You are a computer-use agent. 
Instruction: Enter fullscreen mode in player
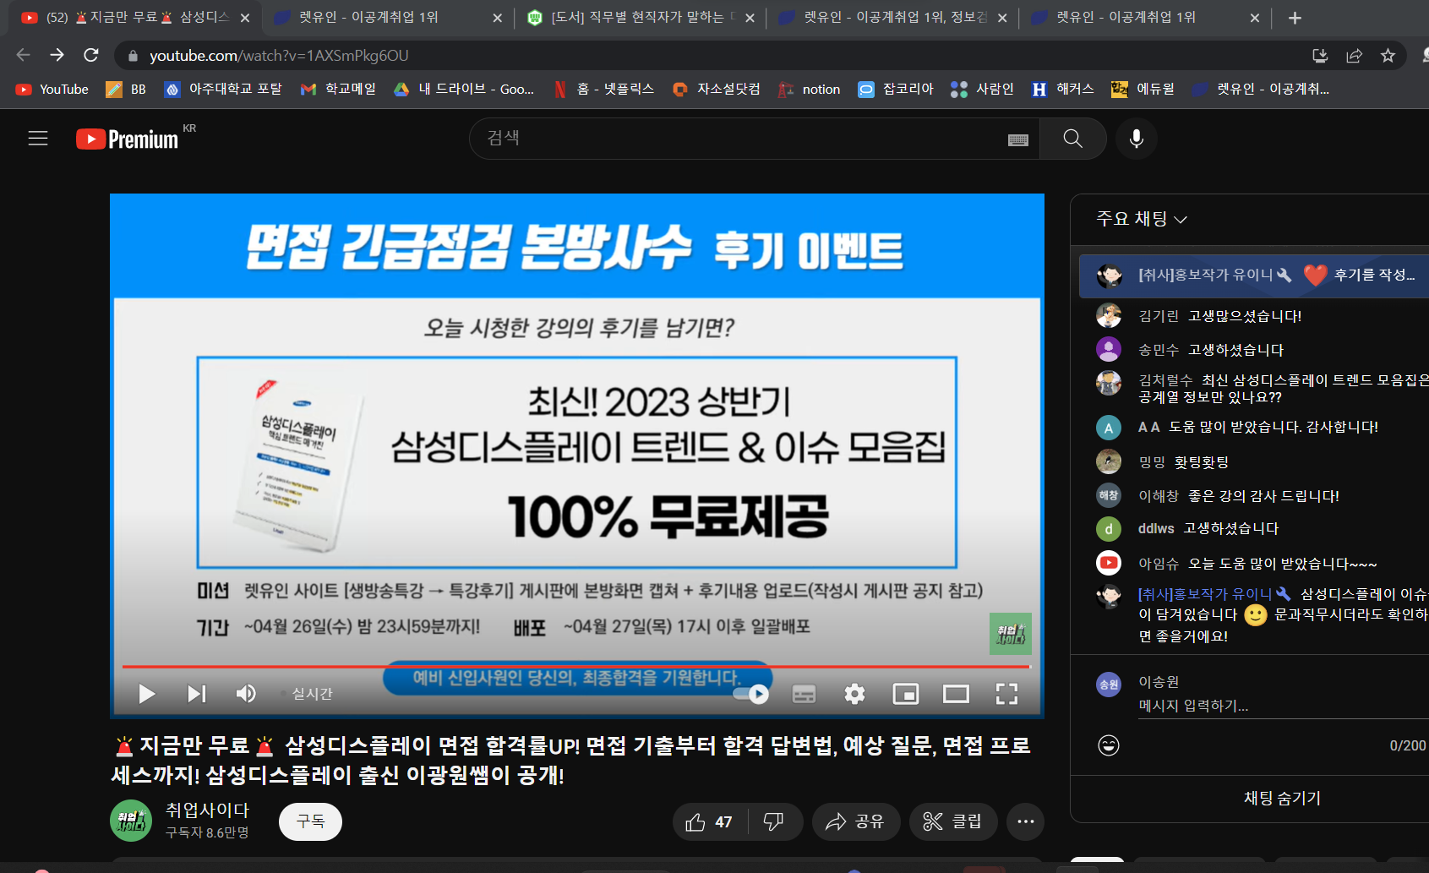1006,694
